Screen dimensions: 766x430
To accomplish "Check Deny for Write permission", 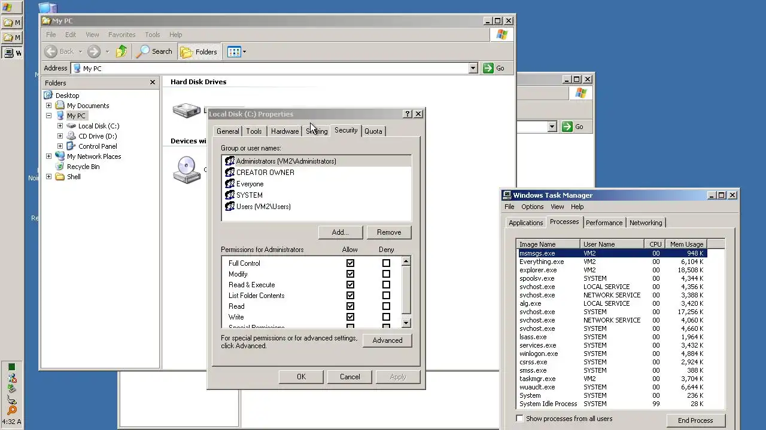I will click(x=386, y=317).
